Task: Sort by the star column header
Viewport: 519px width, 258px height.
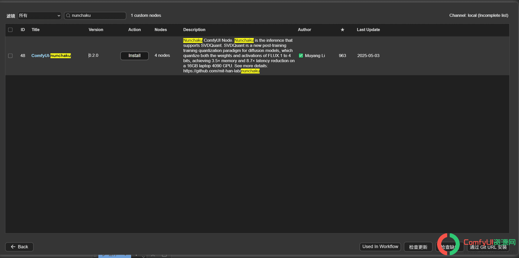Action: [342, 30]
